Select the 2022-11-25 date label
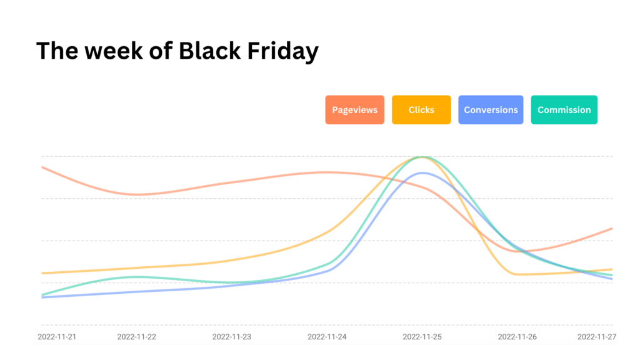 tap(422, 337)
